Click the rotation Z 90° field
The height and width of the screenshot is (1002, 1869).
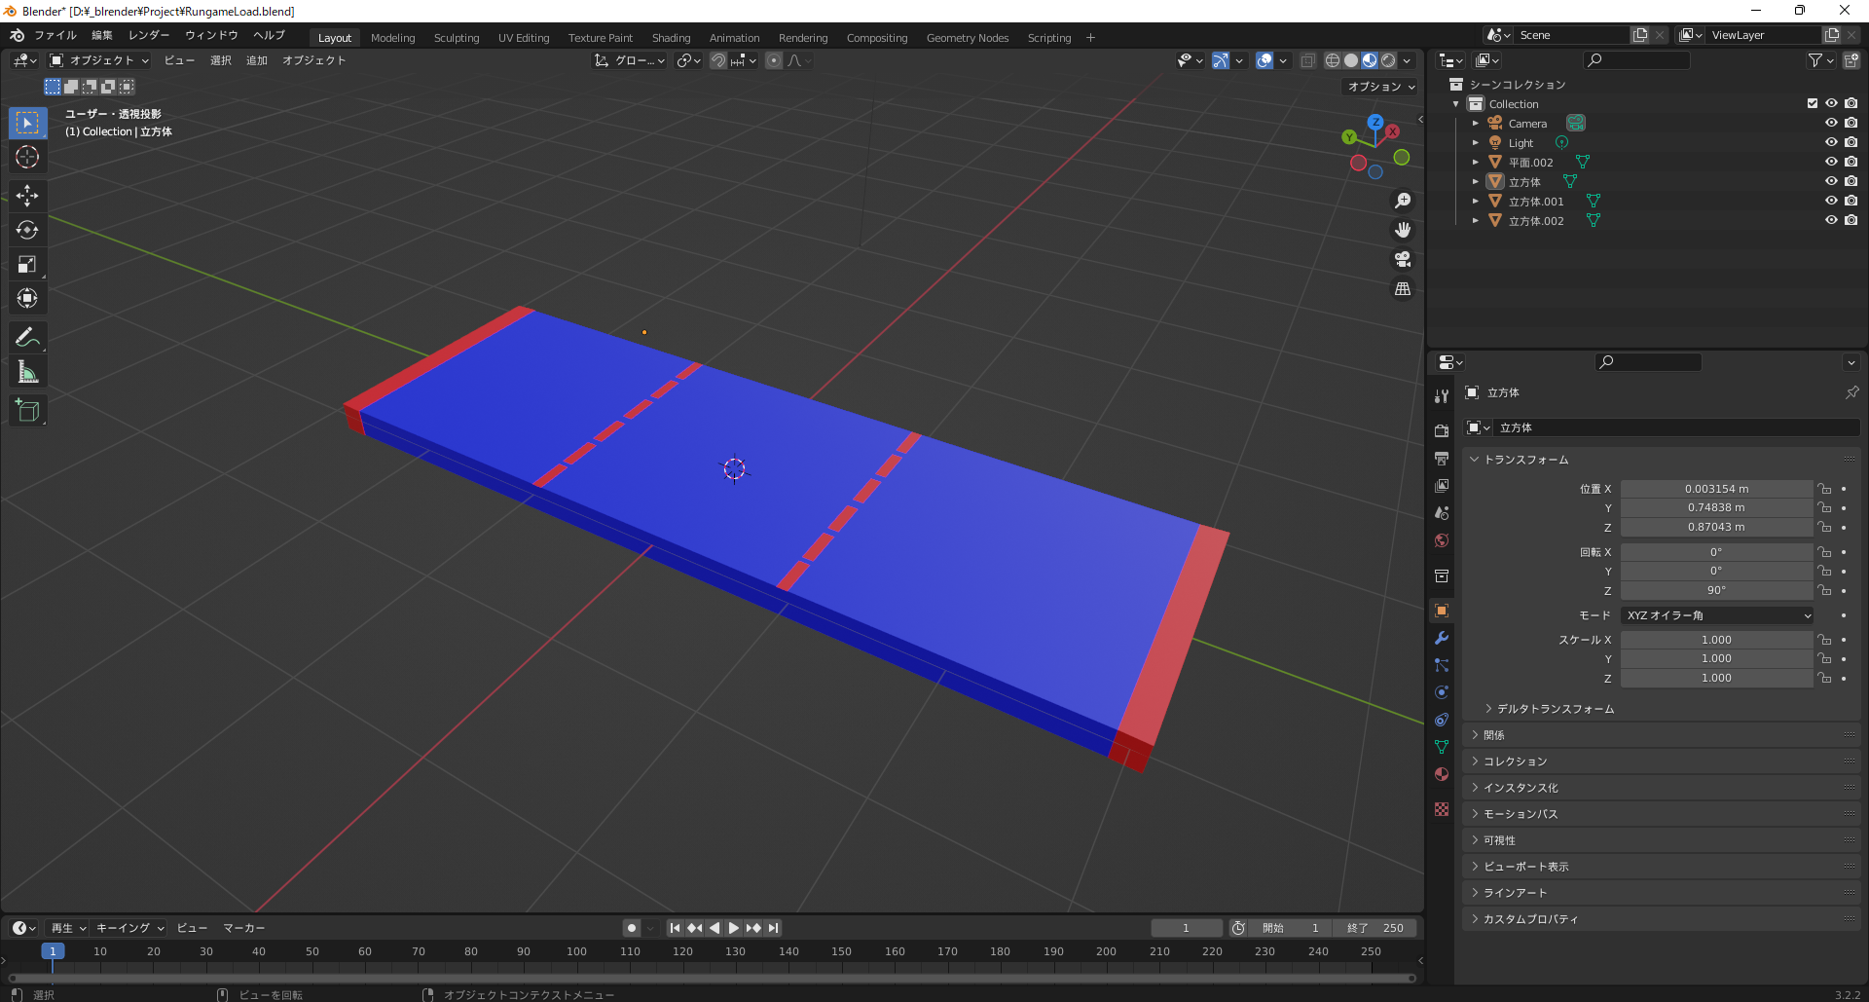pos(1716,590)
